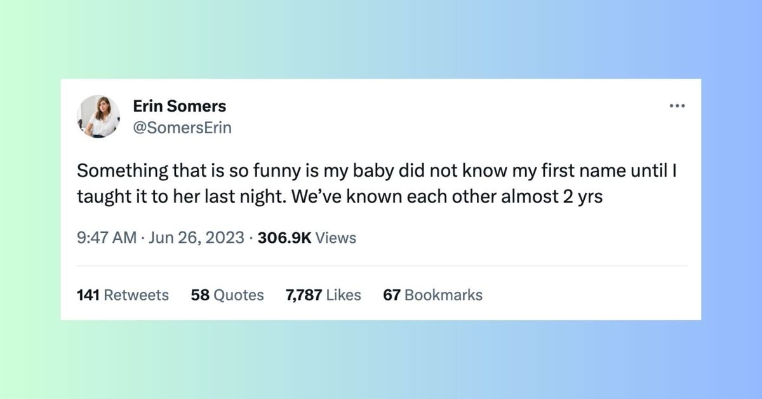Open the 67 Bookmarks count
The height and width of the screenshot is (399, 762).
tap(432, 294)
